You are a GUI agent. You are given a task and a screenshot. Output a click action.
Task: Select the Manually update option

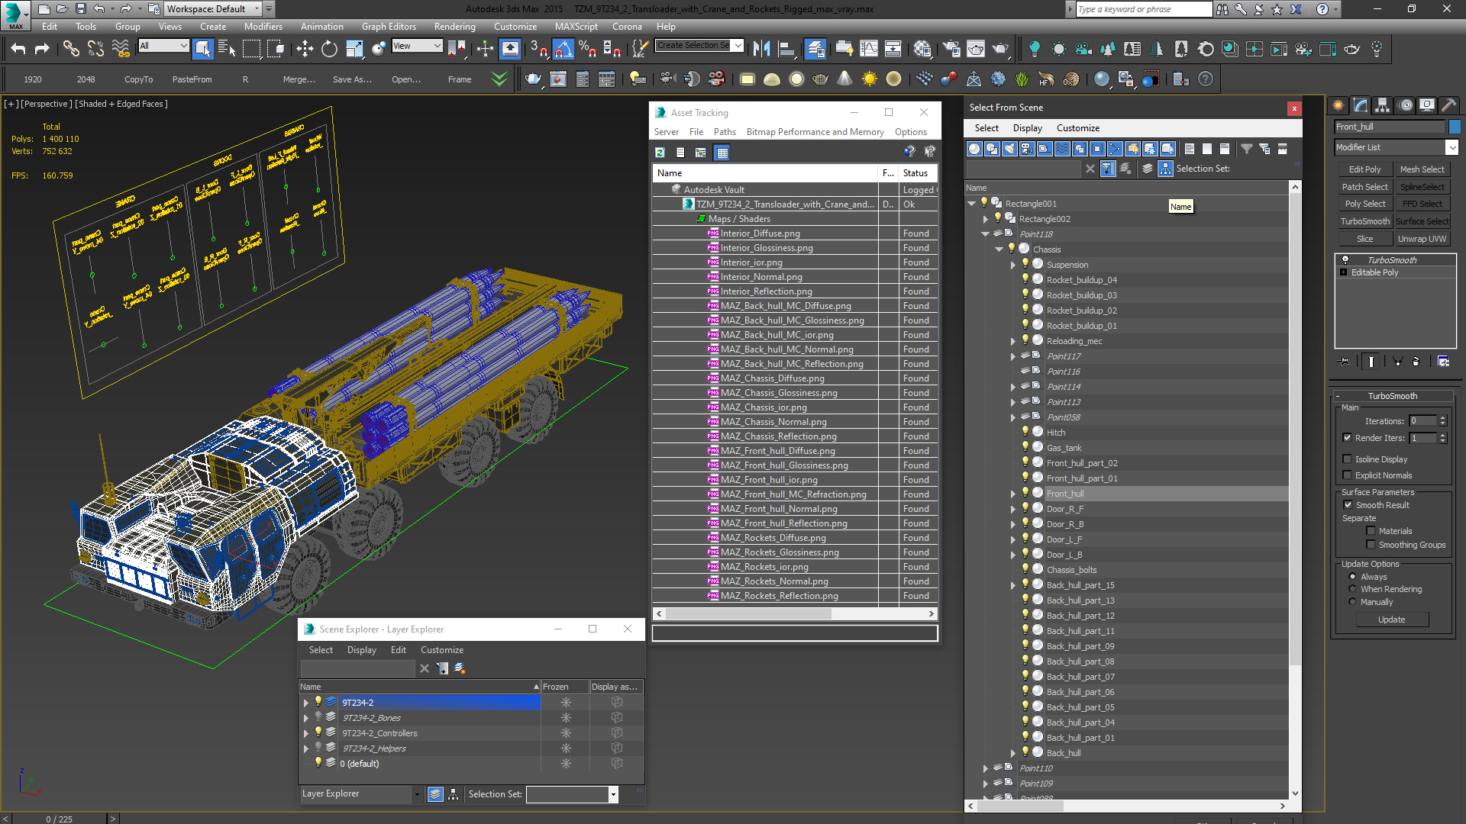1353,602
